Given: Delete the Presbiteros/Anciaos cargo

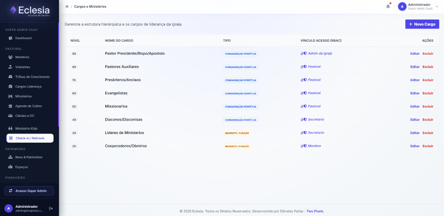Looking at the screenshot, I should pyautogui.click(x=428, y=80).
